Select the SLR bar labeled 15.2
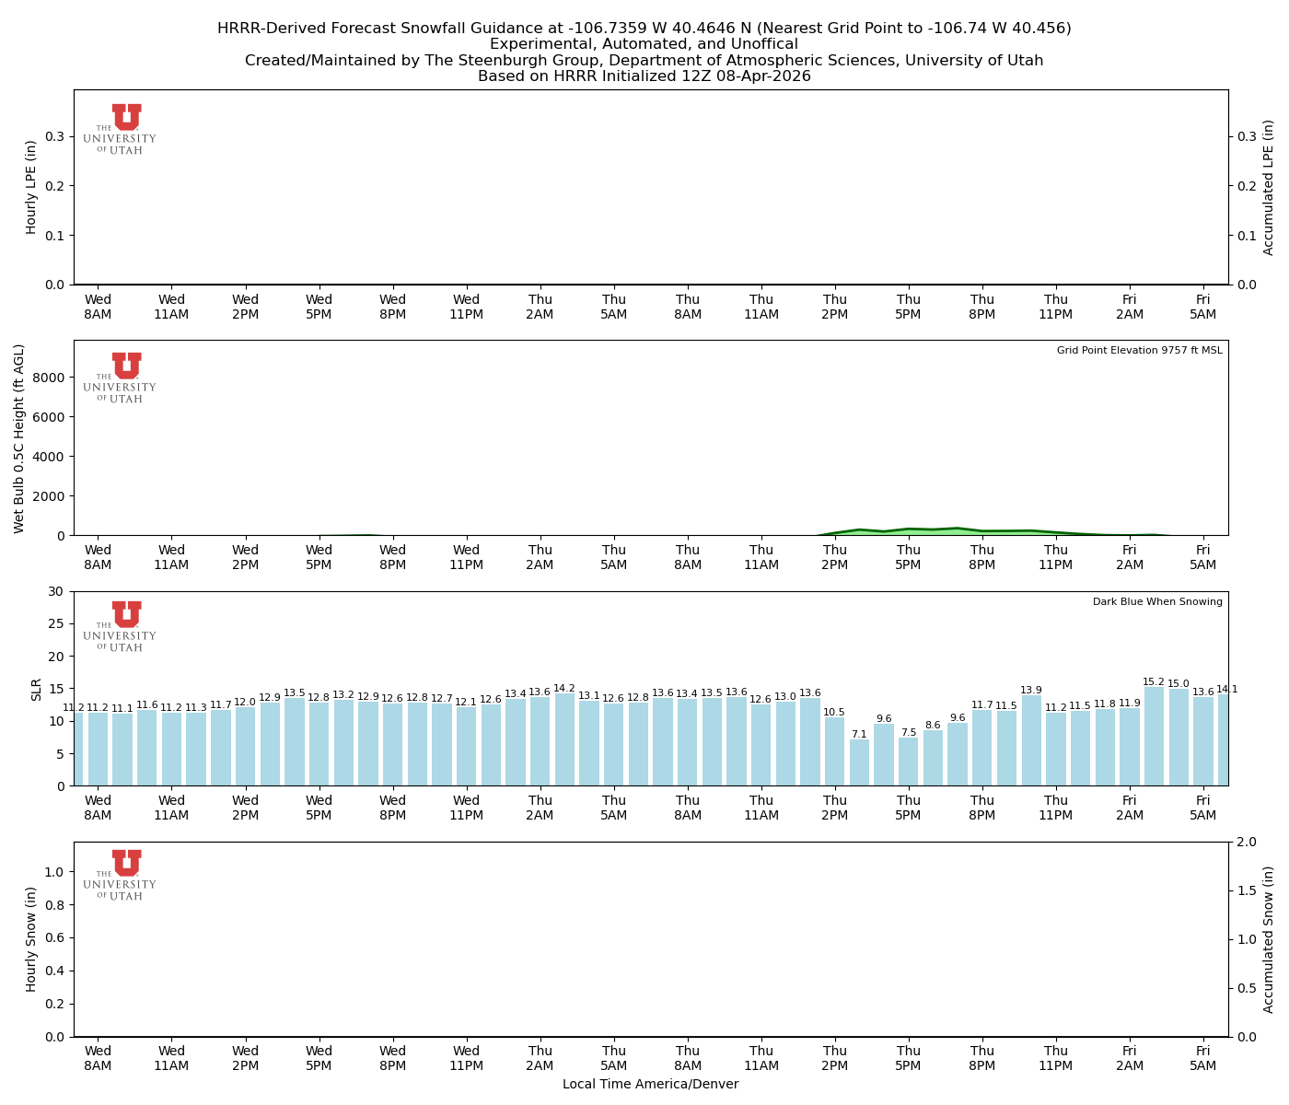Image resolution: width=1289 pixels, height=1105 pixels. coord(1154,737)
